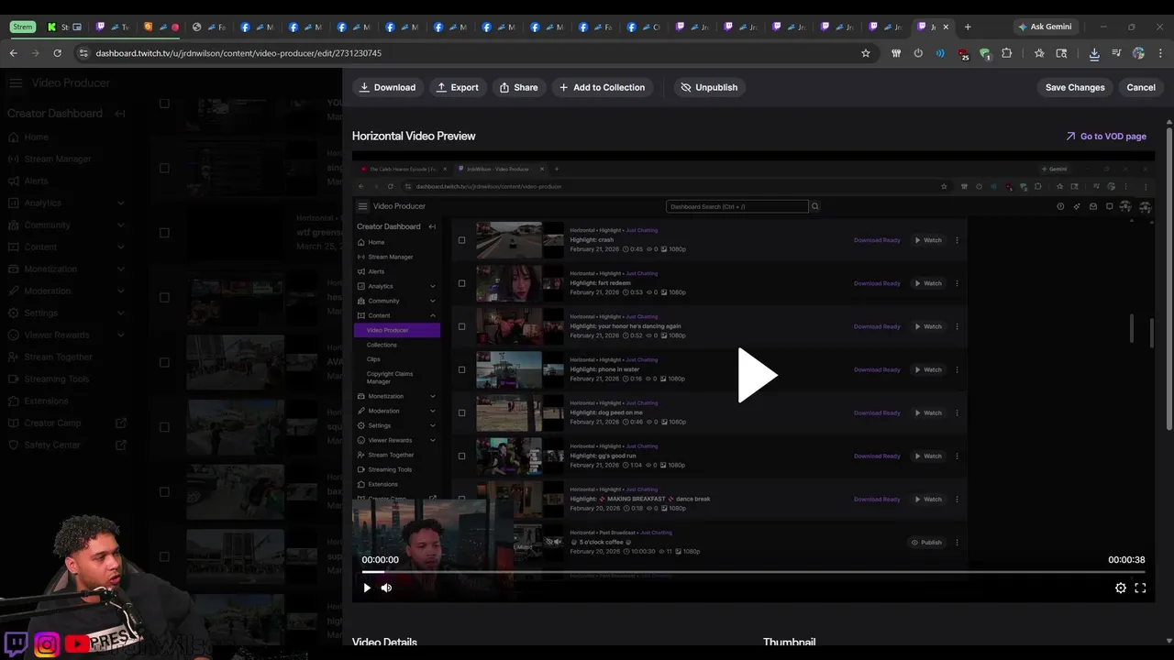Open the Go to VOD page link
1174x660 pixels.
click(x=1106, y=137)
